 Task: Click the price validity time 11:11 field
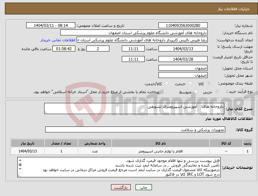point(133,59)
